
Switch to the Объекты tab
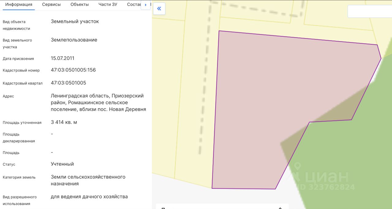[80, 5]
